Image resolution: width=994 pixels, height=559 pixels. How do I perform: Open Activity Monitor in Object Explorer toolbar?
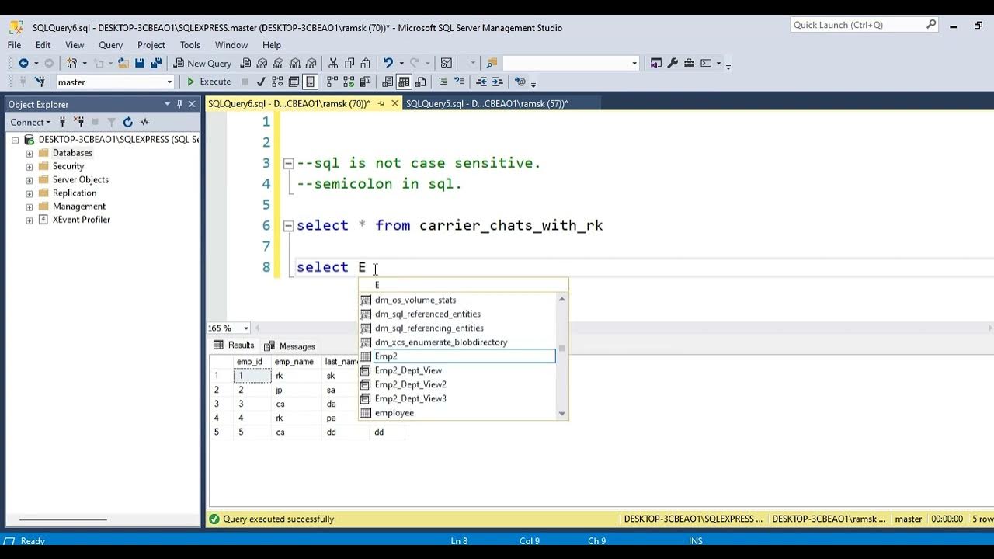144,122
